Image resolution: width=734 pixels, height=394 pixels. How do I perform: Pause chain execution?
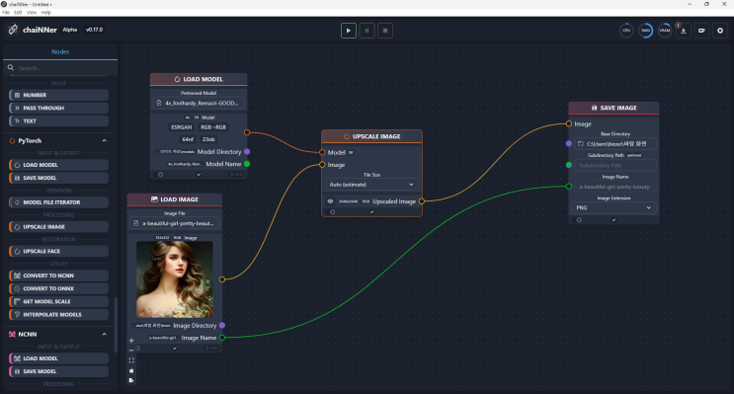click(367, 31)
